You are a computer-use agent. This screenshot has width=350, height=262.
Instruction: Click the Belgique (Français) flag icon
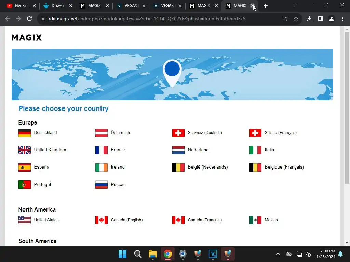tap(255, 167)
